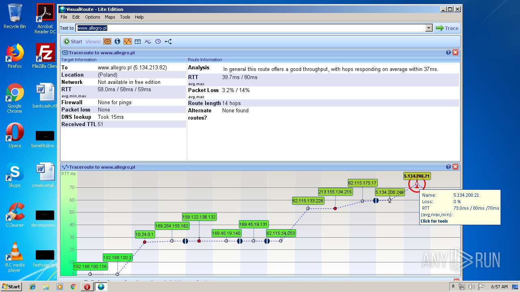Toggle the world map view icon
Screen dimensions: 520x292
pyautogui.click(x=117, y=41)
